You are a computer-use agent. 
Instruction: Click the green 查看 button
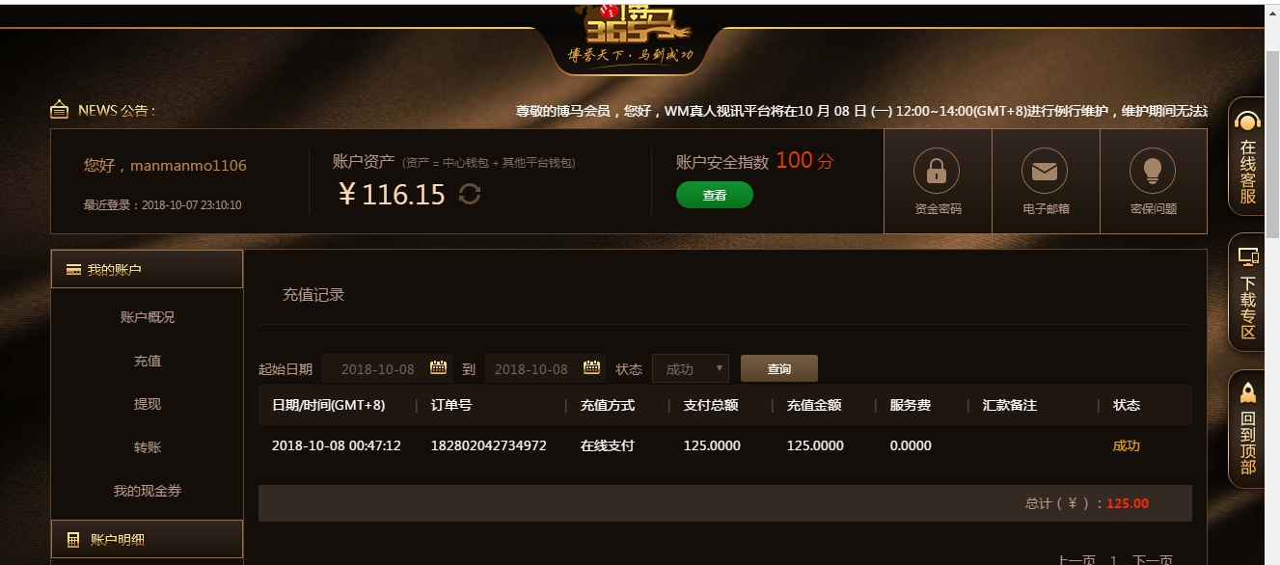click(x=715, y=195)
